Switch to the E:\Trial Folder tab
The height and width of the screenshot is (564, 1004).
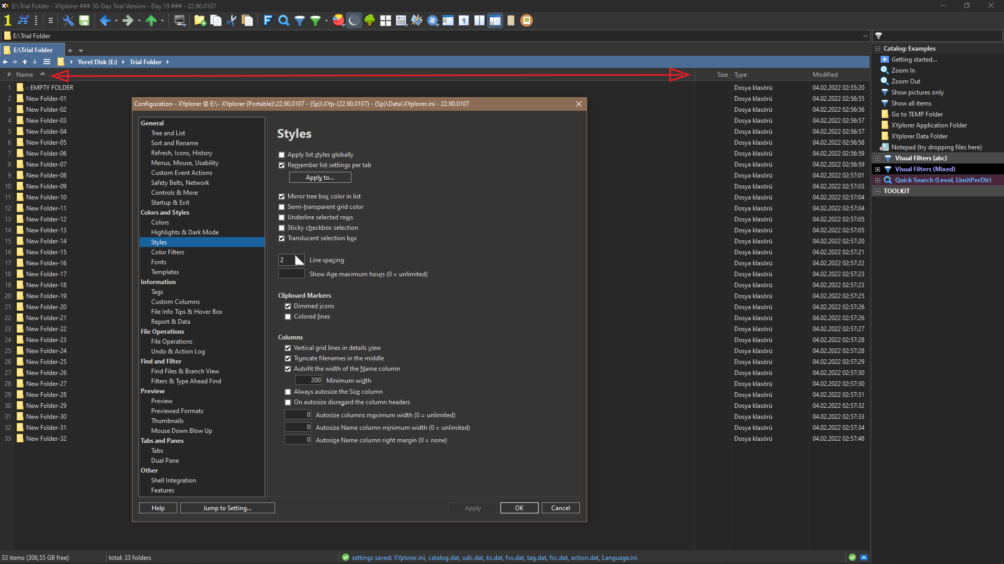pos(33,50)
